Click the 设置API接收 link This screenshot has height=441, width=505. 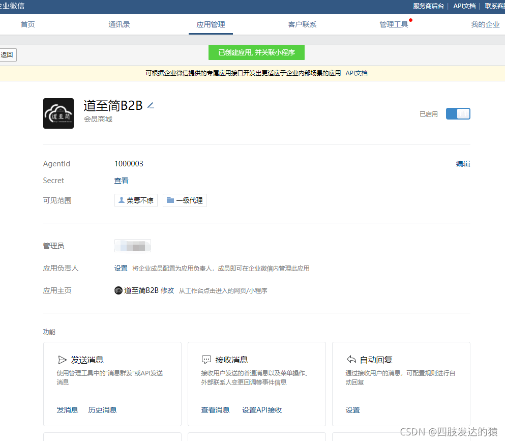pos(262,410)
